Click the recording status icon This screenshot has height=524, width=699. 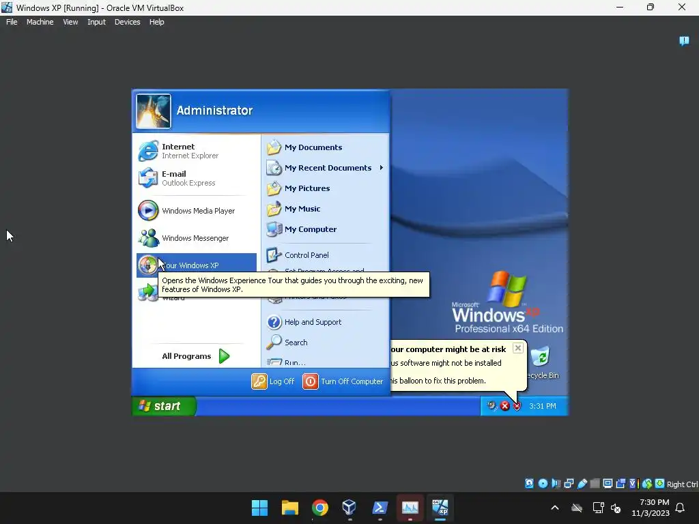coord(620,484)
